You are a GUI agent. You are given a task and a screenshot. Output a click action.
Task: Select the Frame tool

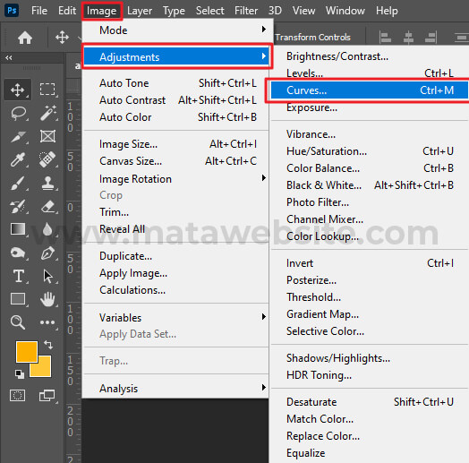point(47,136)
